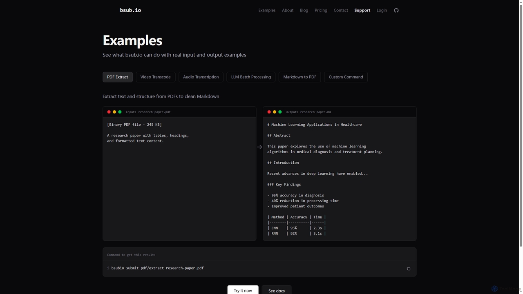This screenshot has height=294, width=523.
Task: Click the RNN table row
Action: tap(297, 234)
